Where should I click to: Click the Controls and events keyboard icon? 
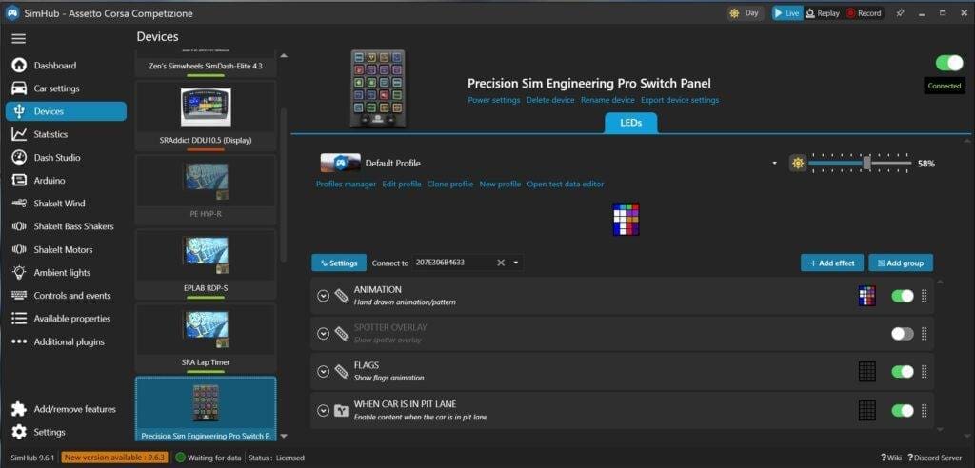[x=19, y=295]
